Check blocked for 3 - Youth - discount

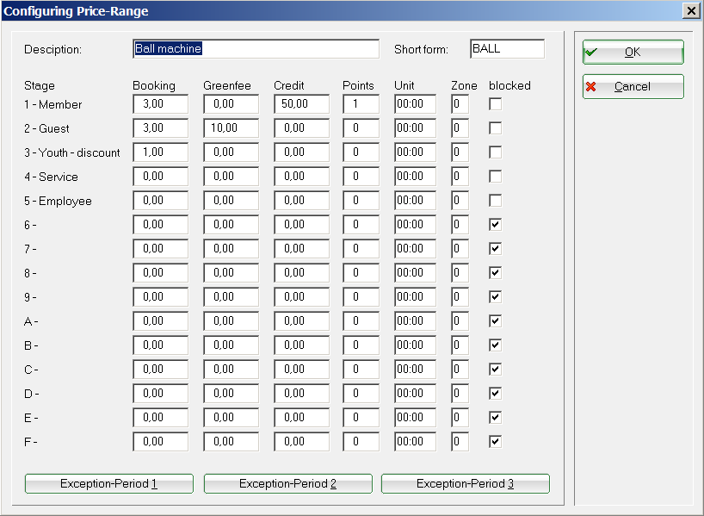[495, 152]
